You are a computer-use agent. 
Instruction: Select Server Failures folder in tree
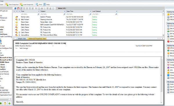click(x=5, y=74)
